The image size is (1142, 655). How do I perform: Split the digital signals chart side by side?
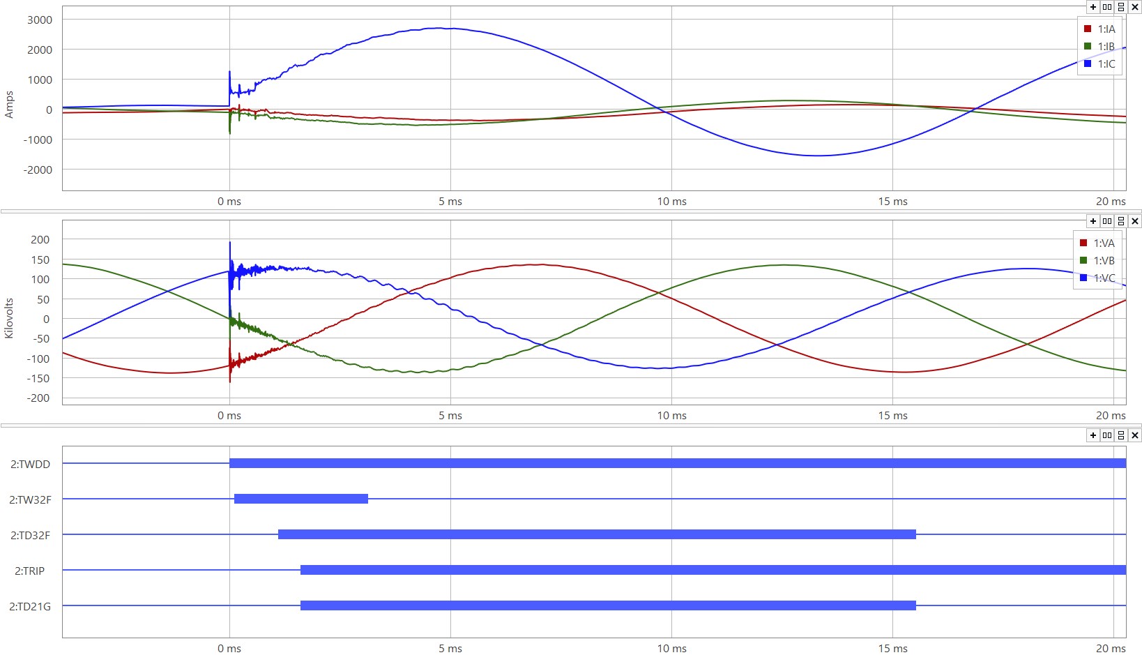coord(1107,435)
